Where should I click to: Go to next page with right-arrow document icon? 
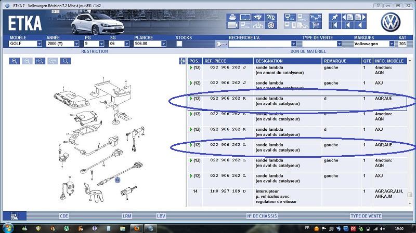click(360, 18)
